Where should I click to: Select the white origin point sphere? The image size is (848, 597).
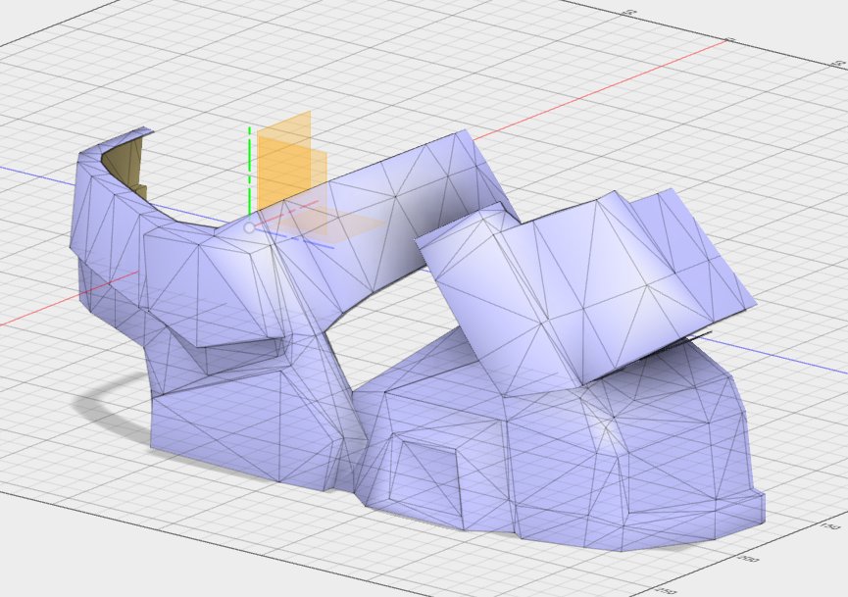click(249, 228)
